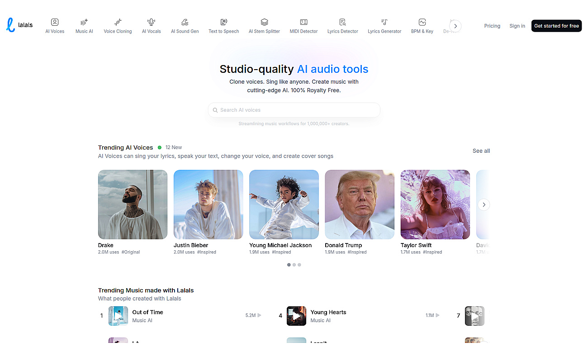Open the AI Voices tool
This screenshot has height=356, width=588.
(55, 26)
